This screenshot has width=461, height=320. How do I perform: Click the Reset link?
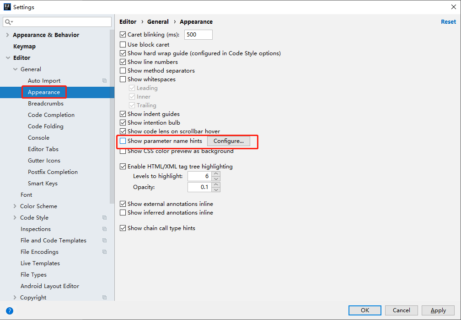click(448, 22)
